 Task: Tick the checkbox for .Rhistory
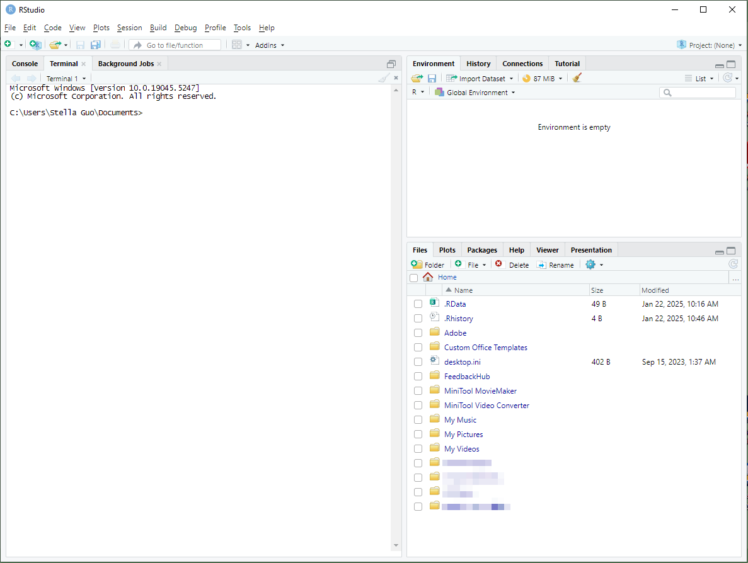click(418, 318)
